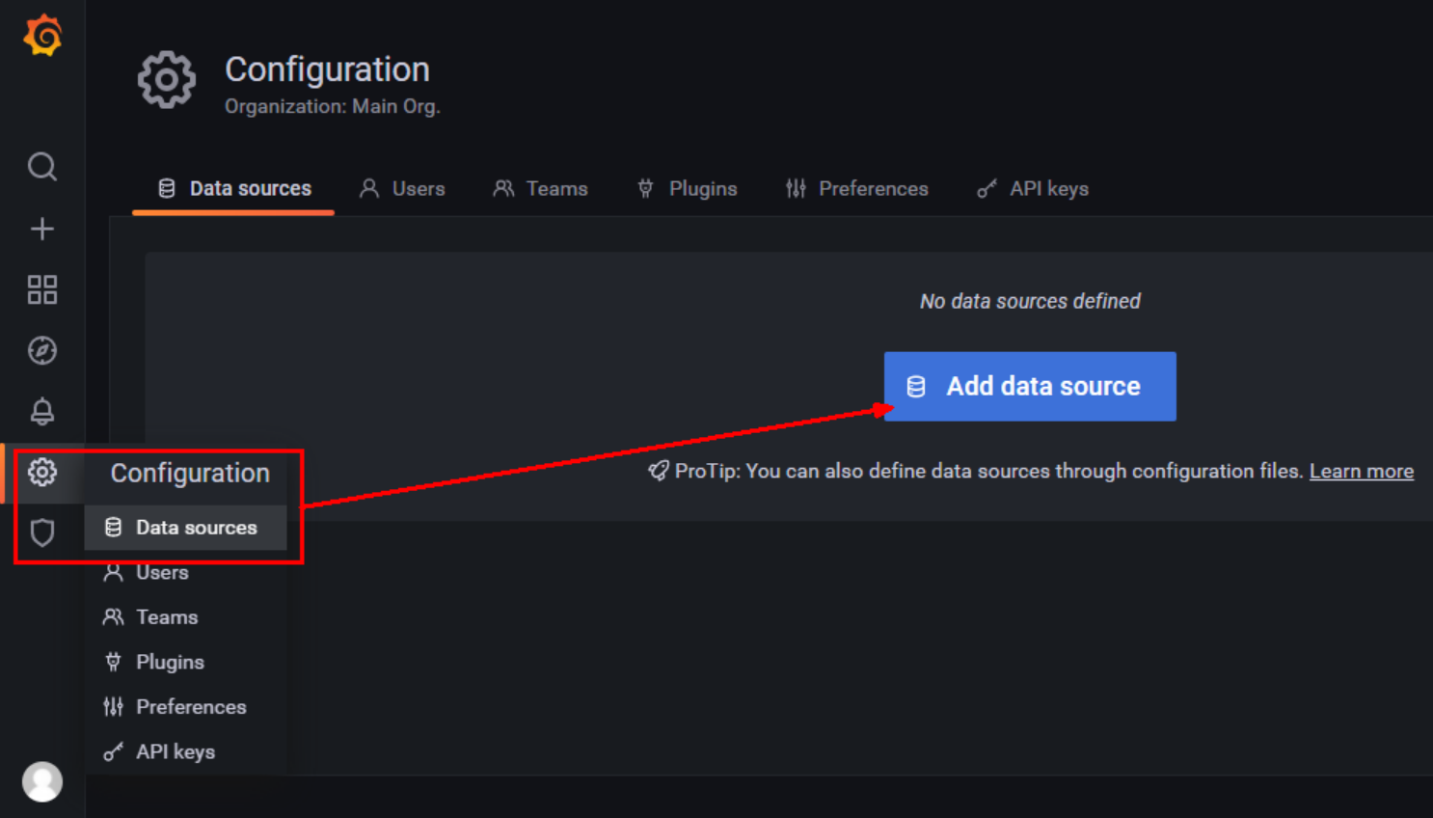The width and height of the screenshot is (1433, 818).
Task: Open the Plugins tab
Action: [x=702, y=188]
